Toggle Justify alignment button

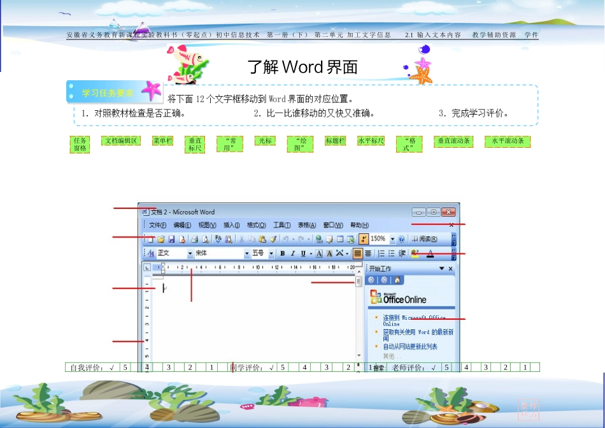358,253
